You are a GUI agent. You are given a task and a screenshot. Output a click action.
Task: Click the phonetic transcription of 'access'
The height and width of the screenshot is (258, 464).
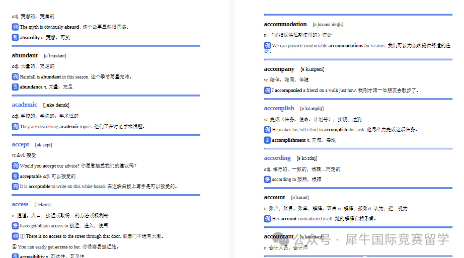[x=43, y=205]
